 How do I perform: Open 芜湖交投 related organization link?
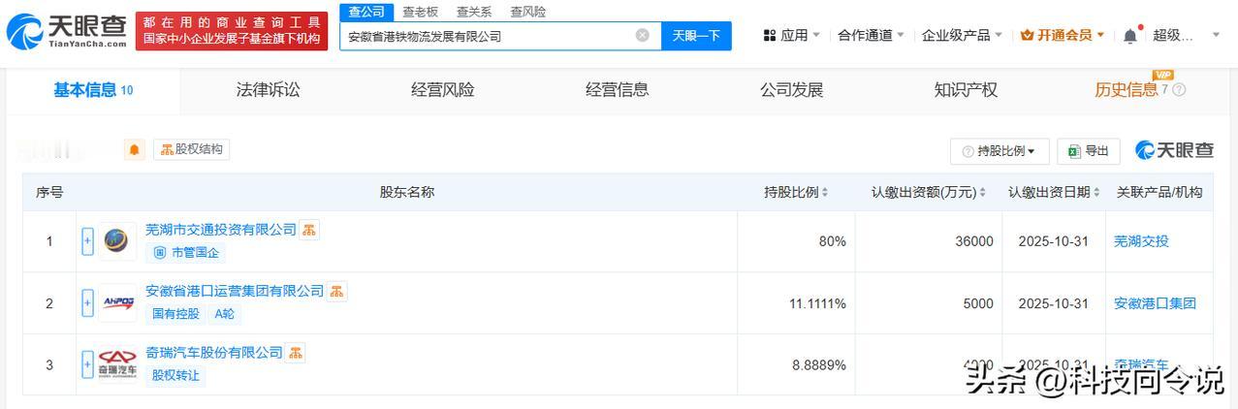point(1141,241)
